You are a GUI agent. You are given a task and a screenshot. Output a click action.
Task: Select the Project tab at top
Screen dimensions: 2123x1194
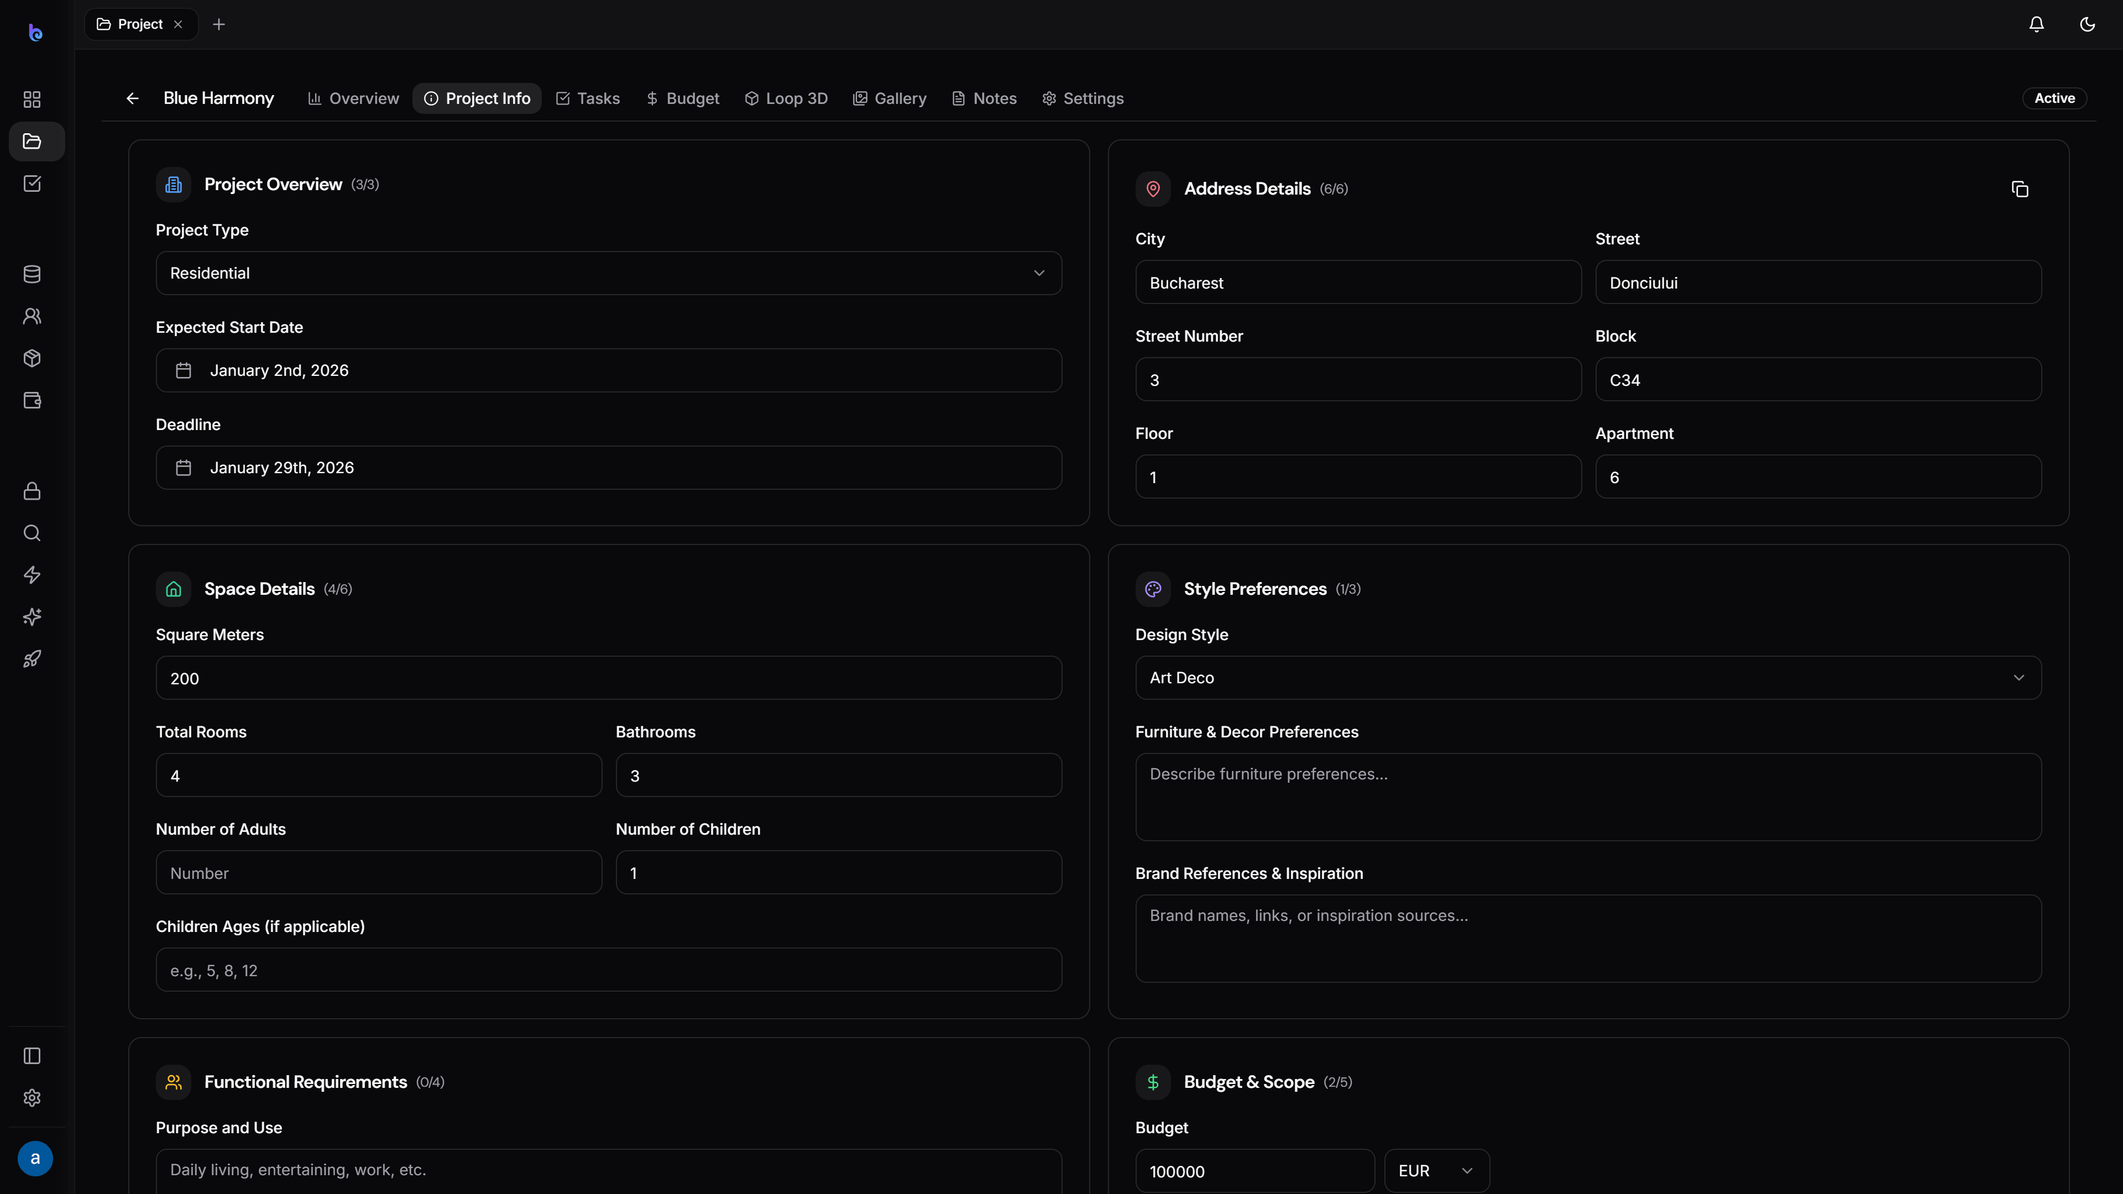[141, 24]
